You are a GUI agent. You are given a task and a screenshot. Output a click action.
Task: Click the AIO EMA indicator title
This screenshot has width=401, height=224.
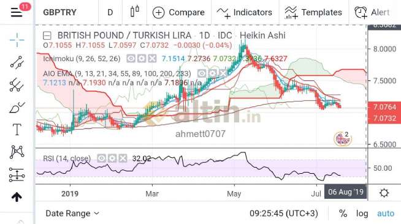click(x=117, y=73)
